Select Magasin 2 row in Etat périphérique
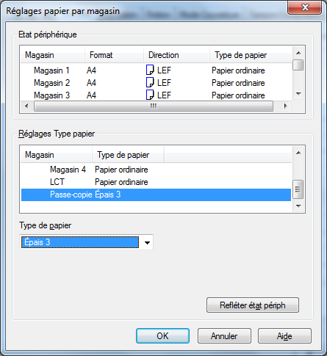Viewport: 327px width, 356px height. click(156, 83)
